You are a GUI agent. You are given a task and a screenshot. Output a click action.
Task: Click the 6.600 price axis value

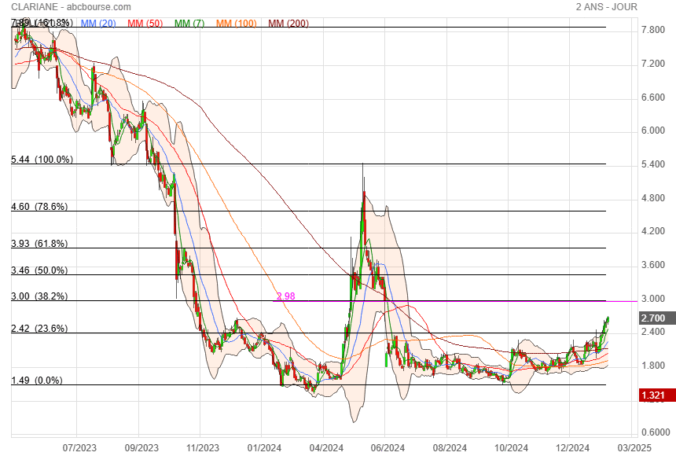pos(652,97)
